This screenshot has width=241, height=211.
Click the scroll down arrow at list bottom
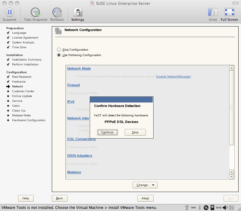point(232,177)
